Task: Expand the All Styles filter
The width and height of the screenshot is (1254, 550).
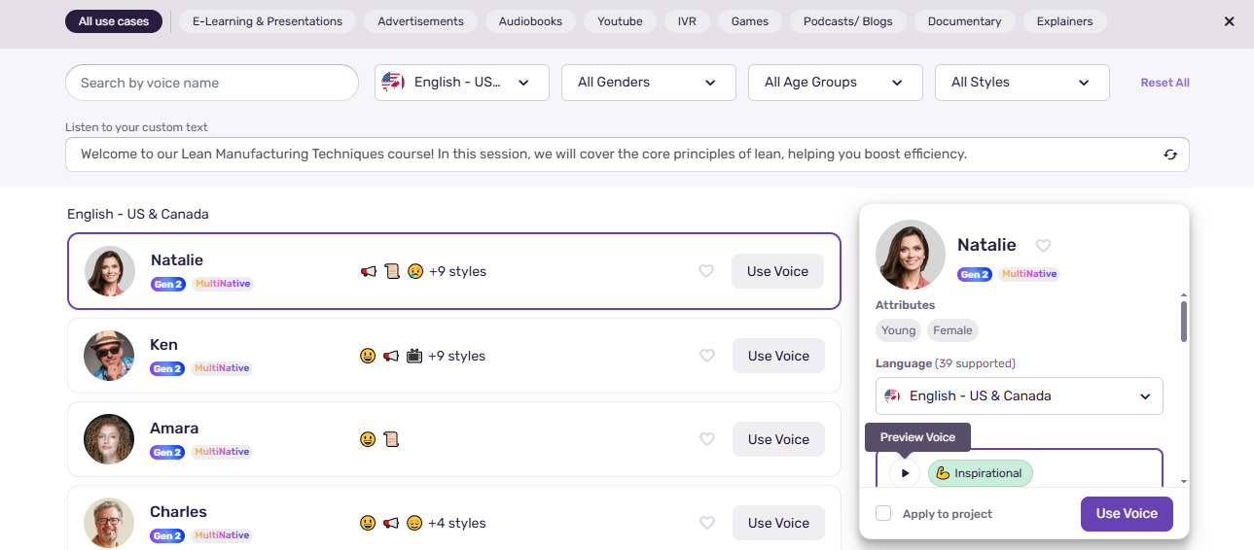Action: (x=1021, y=83)
